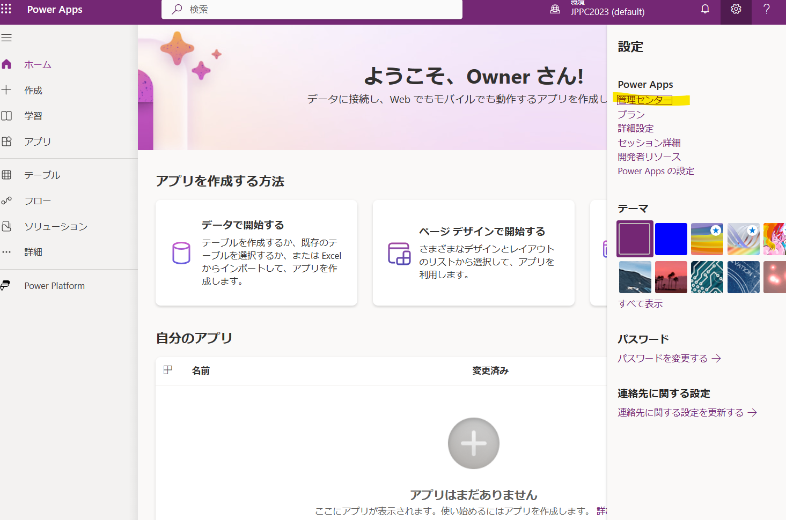Click the column type icon in apps table header

point(168,370)
